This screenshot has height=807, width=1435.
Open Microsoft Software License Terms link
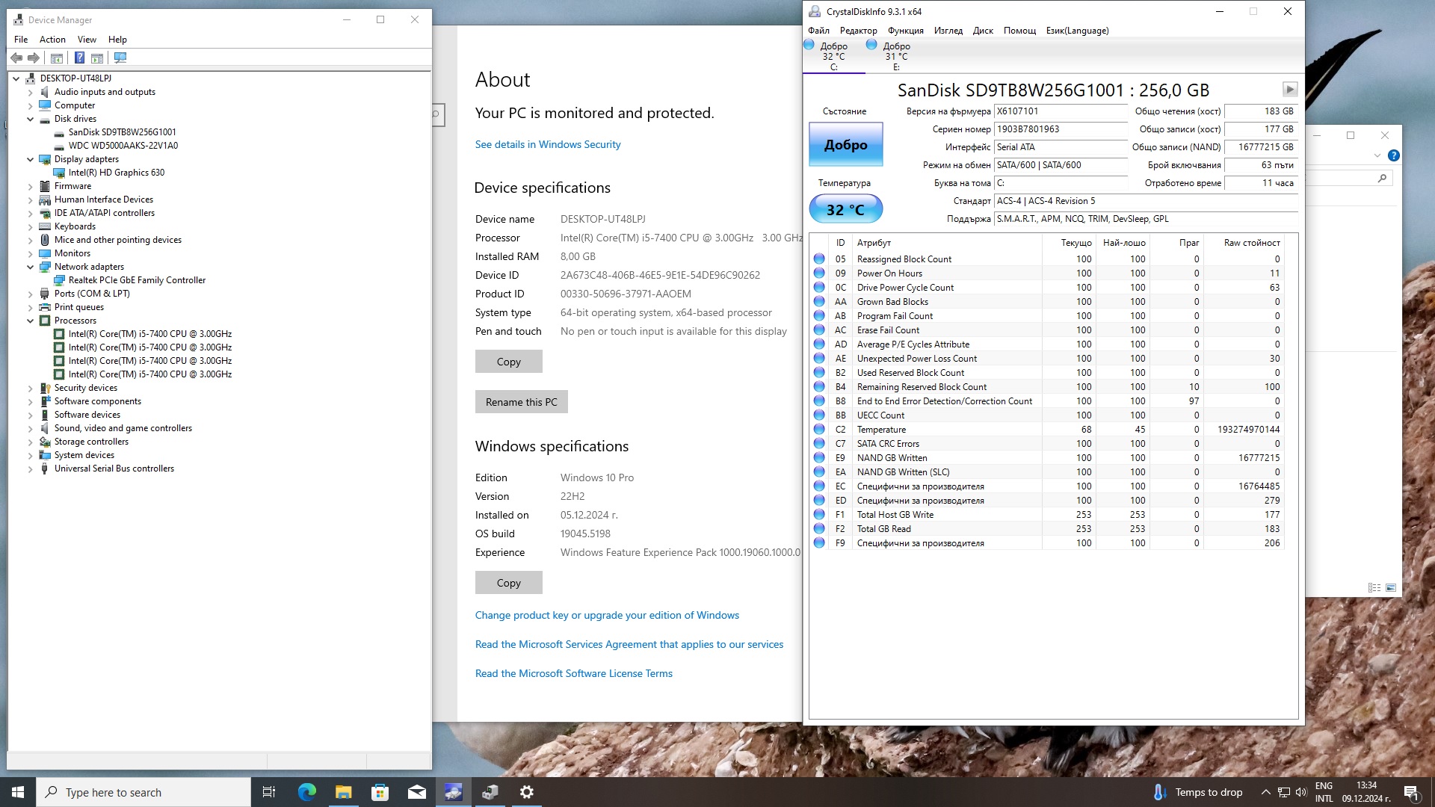[573, 673]
